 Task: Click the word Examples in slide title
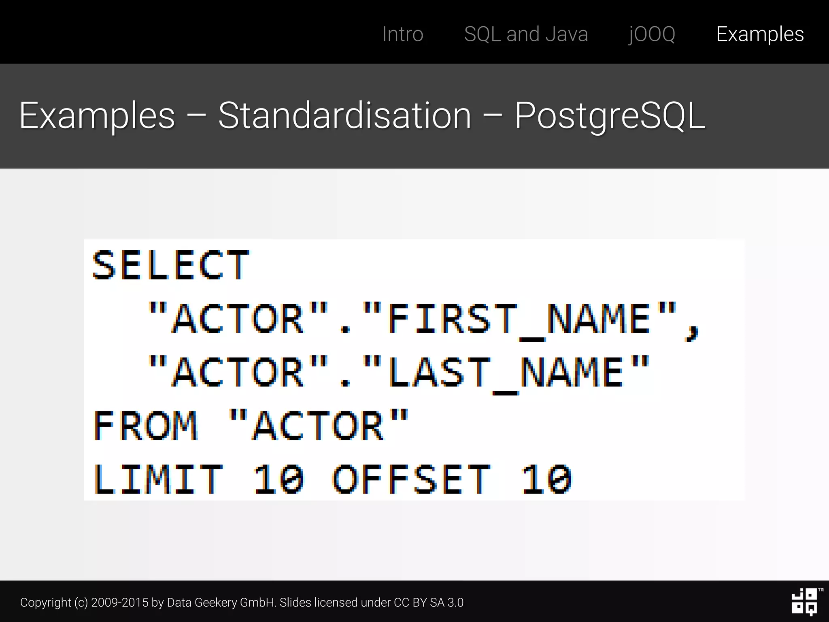[x=97, y=116]
